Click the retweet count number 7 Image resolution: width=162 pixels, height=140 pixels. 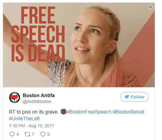click(x=33, y=134)
